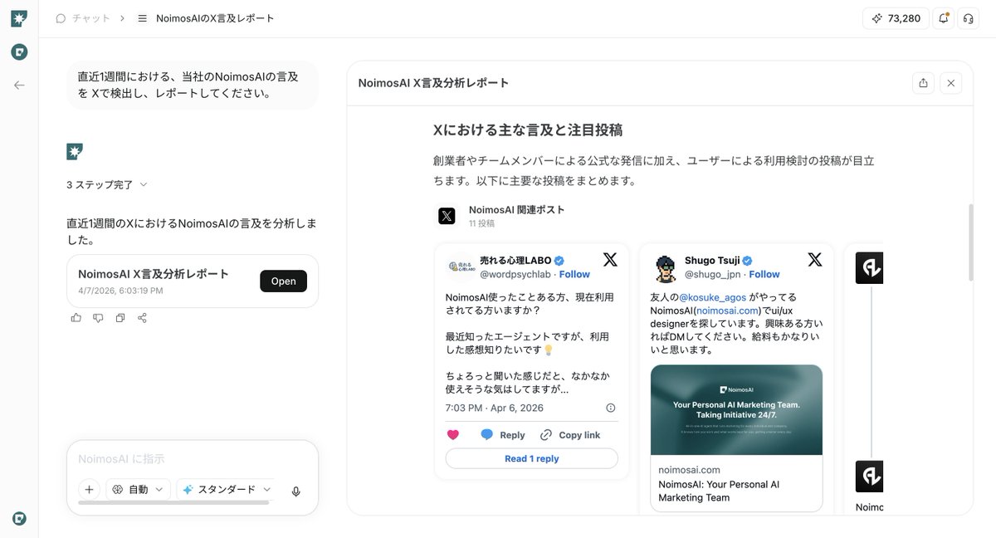
Task: Open the hamburger list icon beside the title
Action: click(x=142, y=18)
